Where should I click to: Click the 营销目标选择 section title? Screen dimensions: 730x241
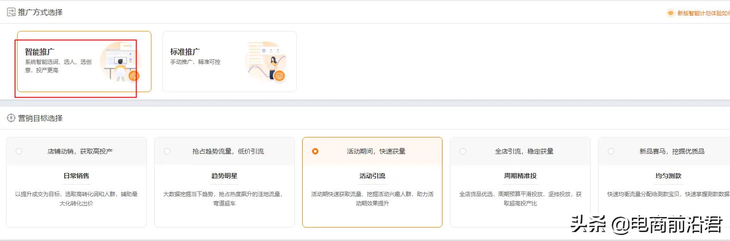(40, 118)
